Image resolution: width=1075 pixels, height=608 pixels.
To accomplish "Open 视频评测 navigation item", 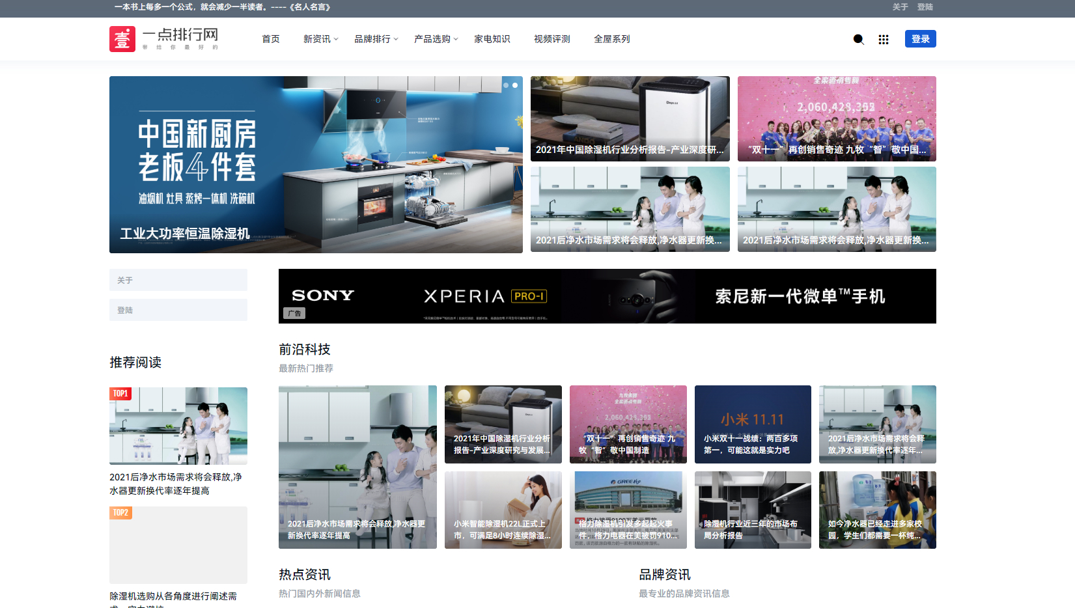I will point(552,39).
